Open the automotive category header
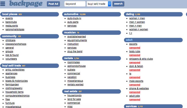This screenshot has width=187, height=108. click(91, 14)
